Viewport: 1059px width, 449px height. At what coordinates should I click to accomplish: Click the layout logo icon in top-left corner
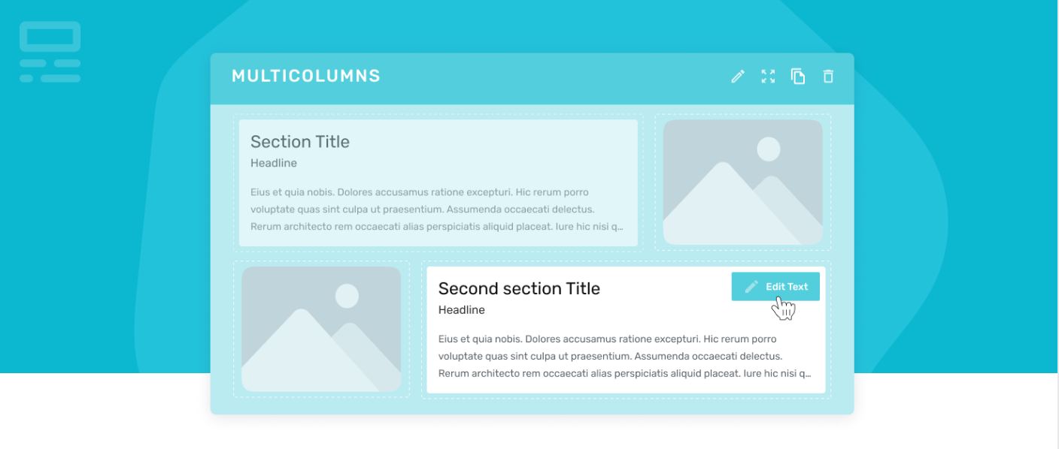[x=50, y=52]
